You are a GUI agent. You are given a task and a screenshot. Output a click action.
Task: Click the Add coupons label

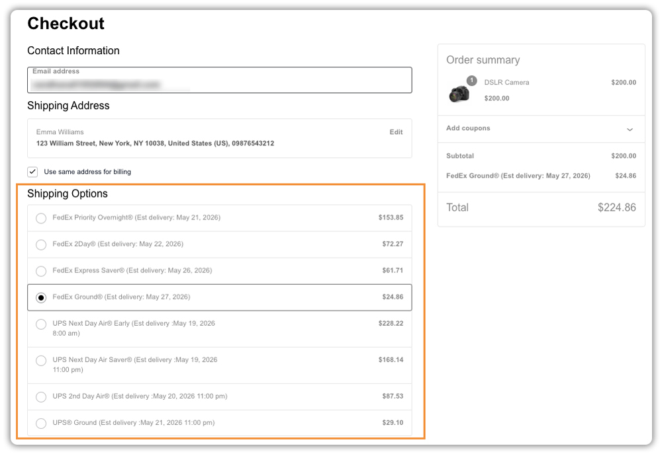[x=468, y=128]
